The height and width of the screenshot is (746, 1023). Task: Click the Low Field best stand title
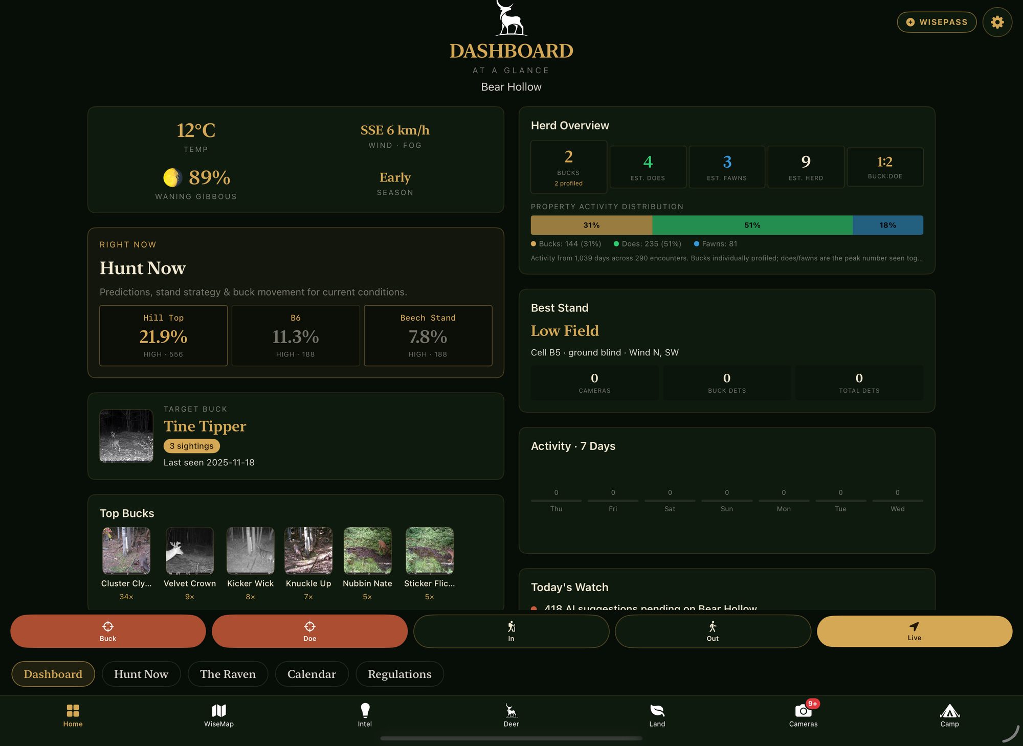pyautogui.click(x=565, y=331)
